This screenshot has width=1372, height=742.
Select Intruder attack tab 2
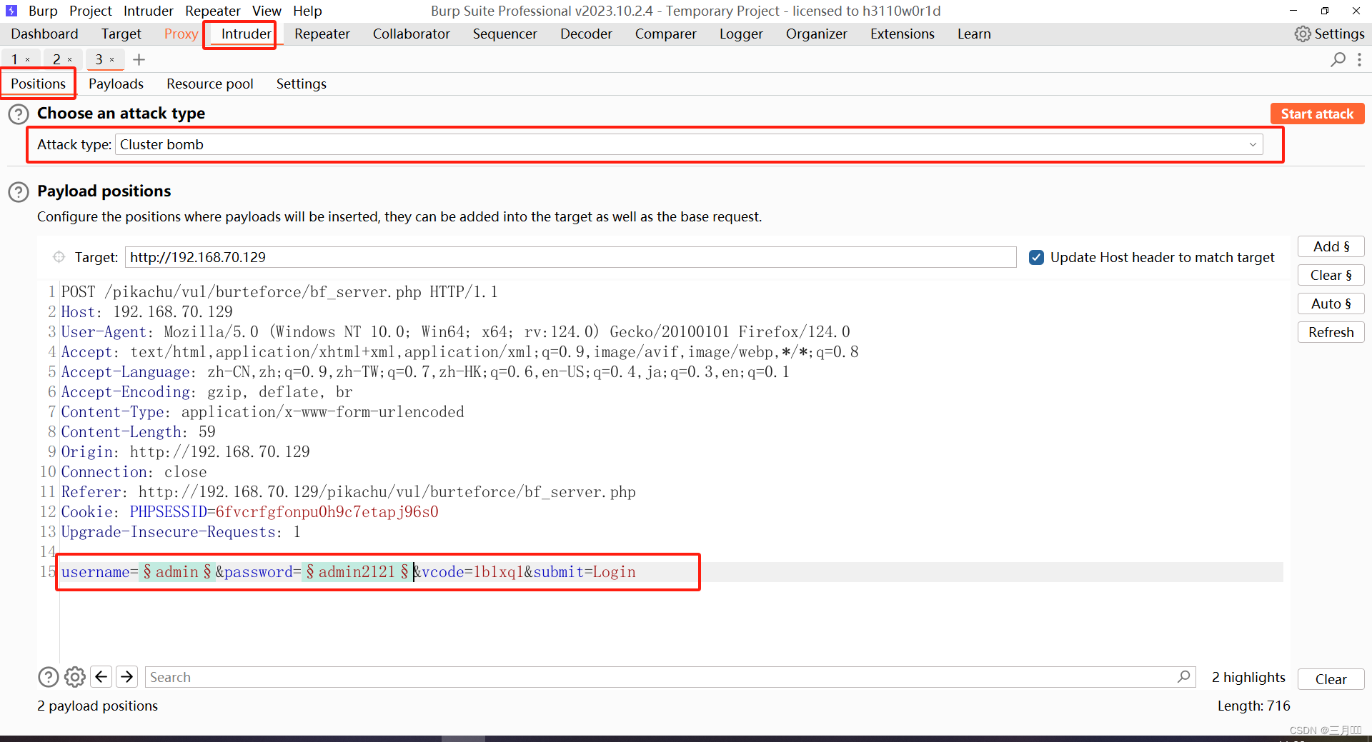pyautogui.click(x=57, y=60)
